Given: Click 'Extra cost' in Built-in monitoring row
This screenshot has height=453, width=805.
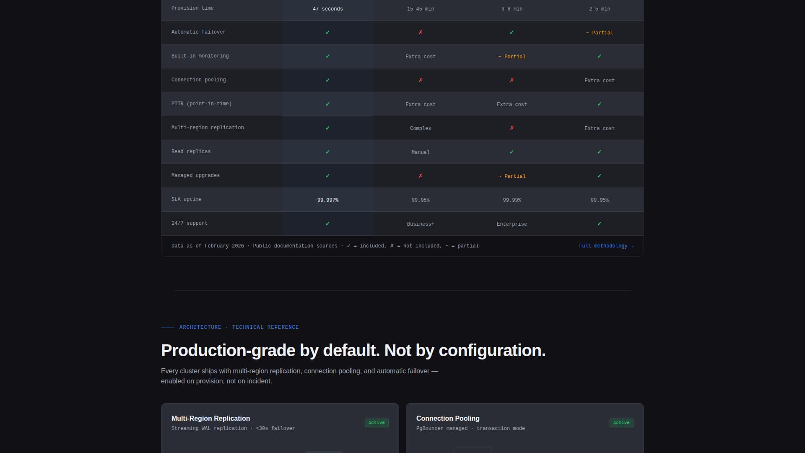Looking at the screenshot, I should pyautogui.click(x=421, y=57).
